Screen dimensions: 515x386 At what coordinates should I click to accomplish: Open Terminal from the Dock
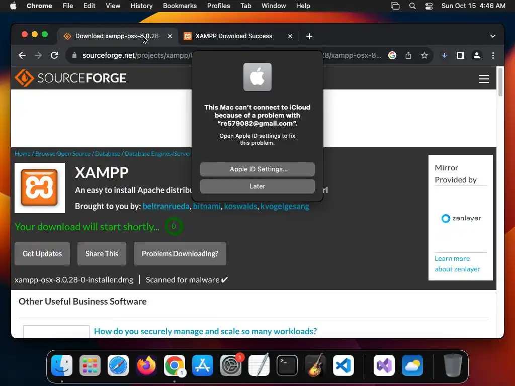[287, 365]
